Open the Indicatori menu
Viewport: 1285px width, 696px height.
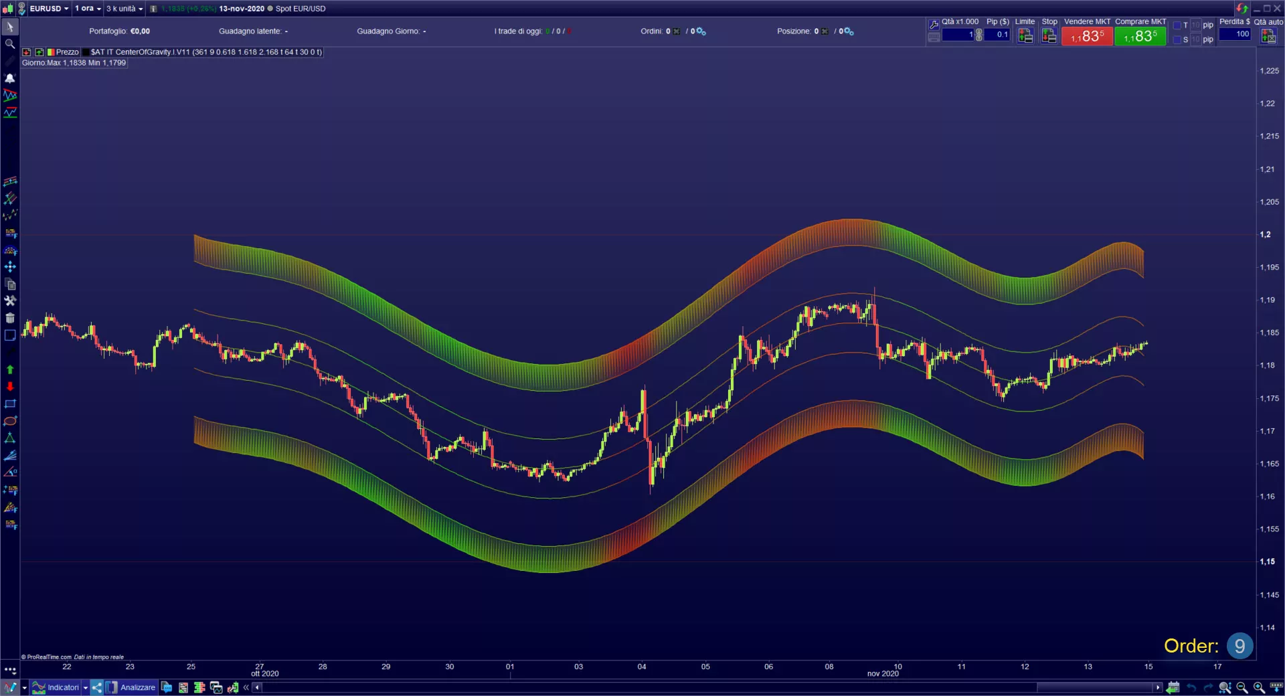pyautogui.click(x=56, y=687)
